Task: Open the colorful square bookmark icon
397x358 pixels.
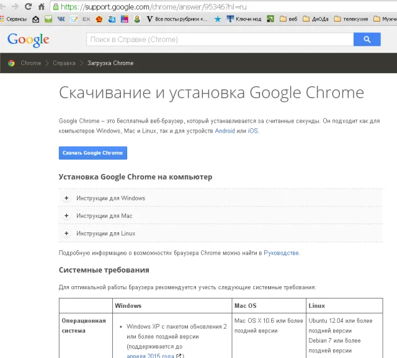Action: pos(124,19)
